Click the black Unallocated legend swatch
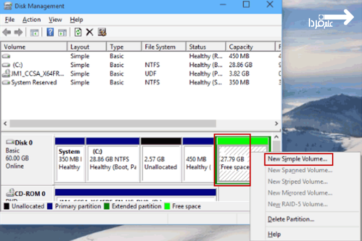This screenshot has width=362, height=241. 7,206
